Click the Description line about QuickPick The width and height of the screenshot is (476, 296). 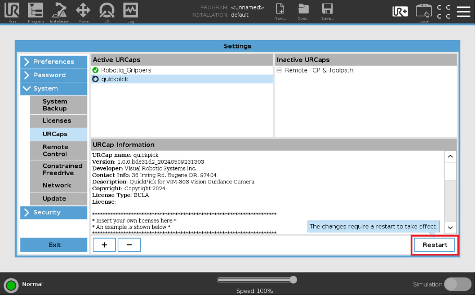173,182
